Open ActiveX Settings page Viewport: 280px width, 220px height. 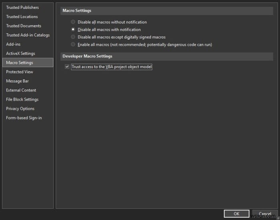coord(20,54)
